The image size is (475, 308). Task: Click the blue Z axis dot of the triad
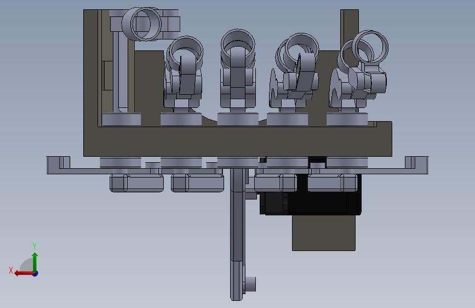pos(36,273)
